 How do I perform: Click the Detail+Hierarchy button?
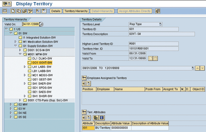(x=102, y=11)
